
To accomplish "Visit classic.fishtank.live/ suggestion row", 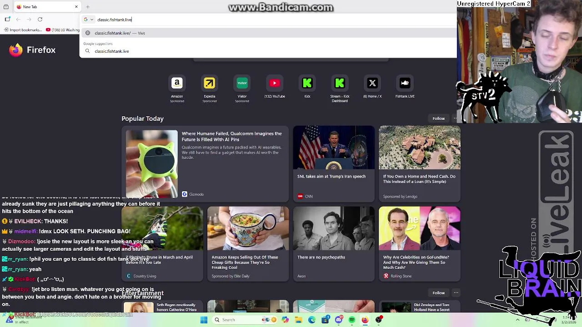I will pos(268,33).
